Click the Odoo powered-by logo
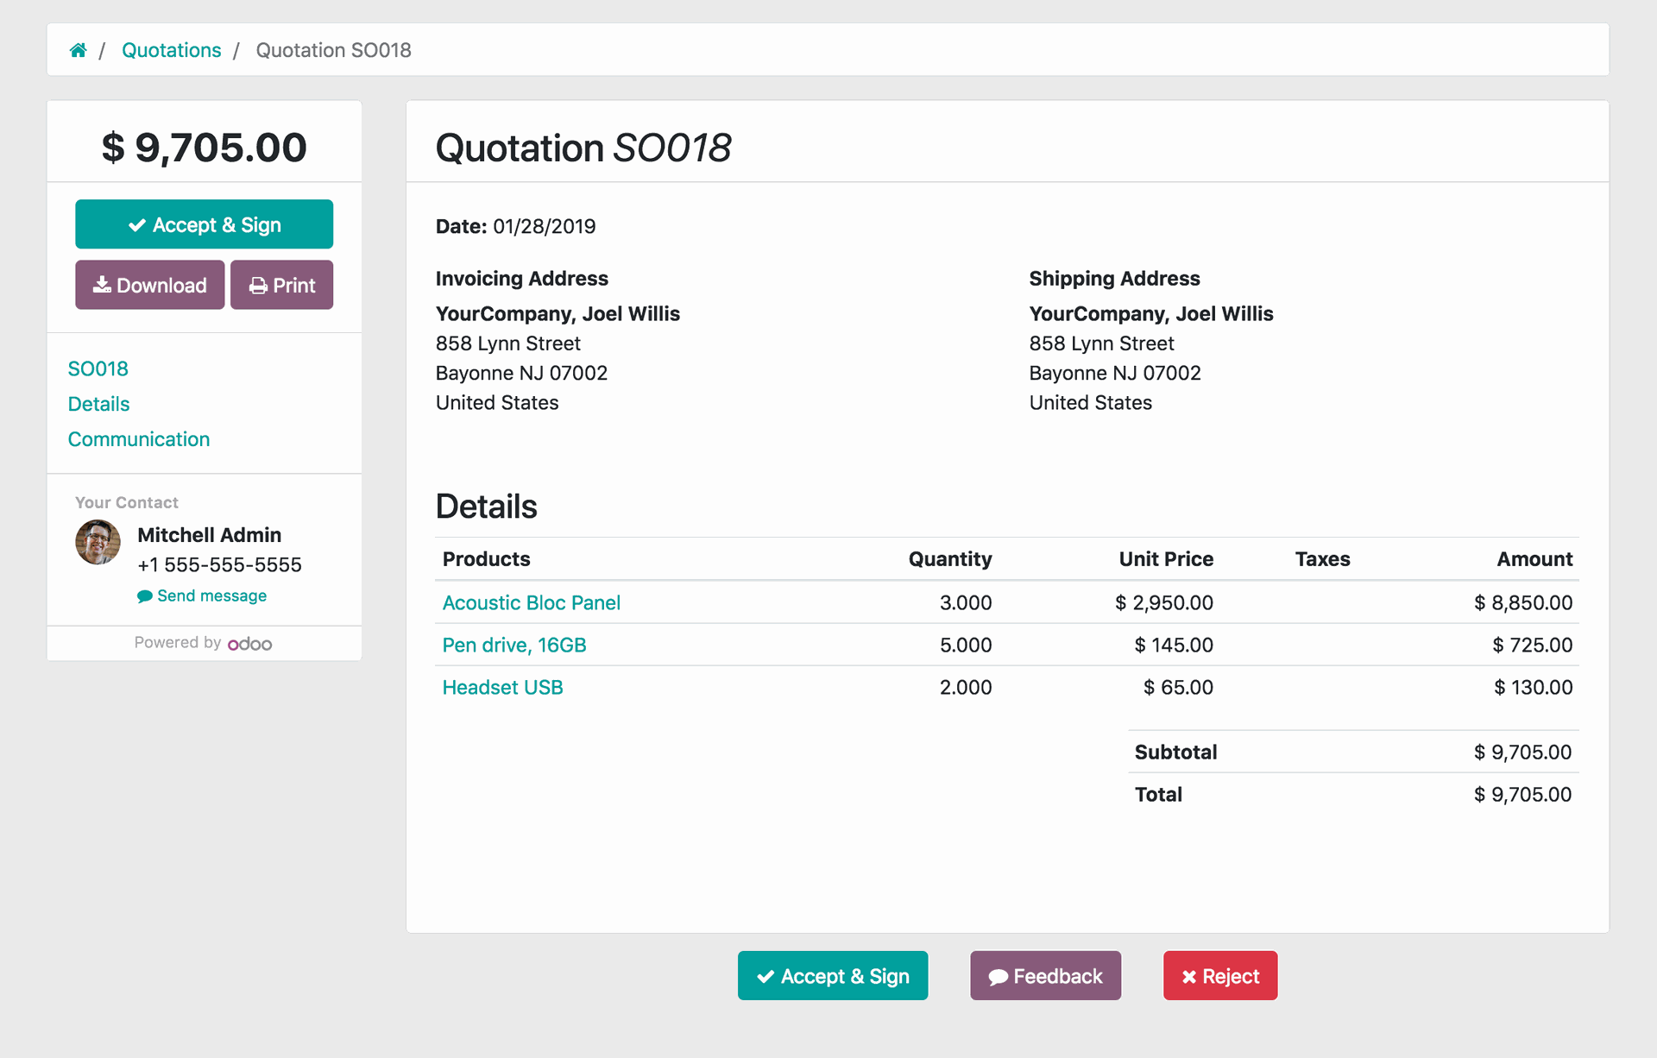 pyautogui.click(x=248, y=643)
